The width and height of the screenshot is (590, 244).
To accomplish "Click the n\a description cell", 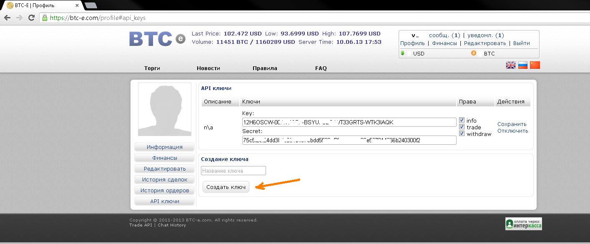I will point(208,128).
